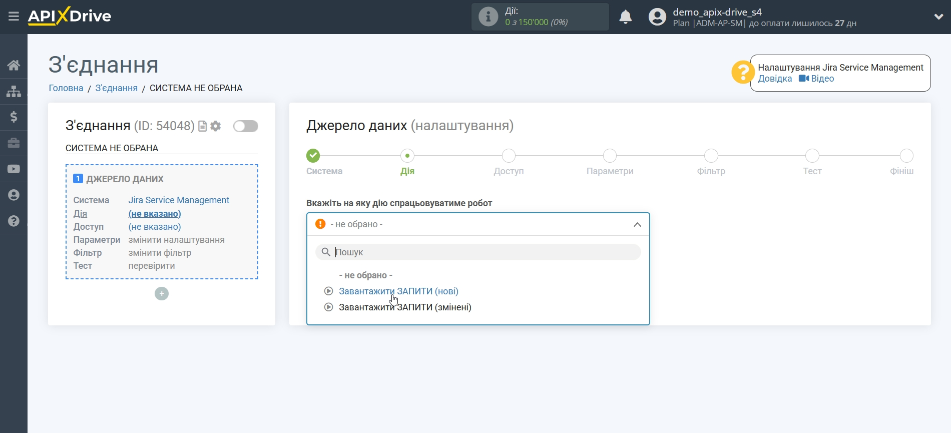Select the '- не обрано -' option
The width and height of the screenshot is (951, 433).
coord(365,275)
